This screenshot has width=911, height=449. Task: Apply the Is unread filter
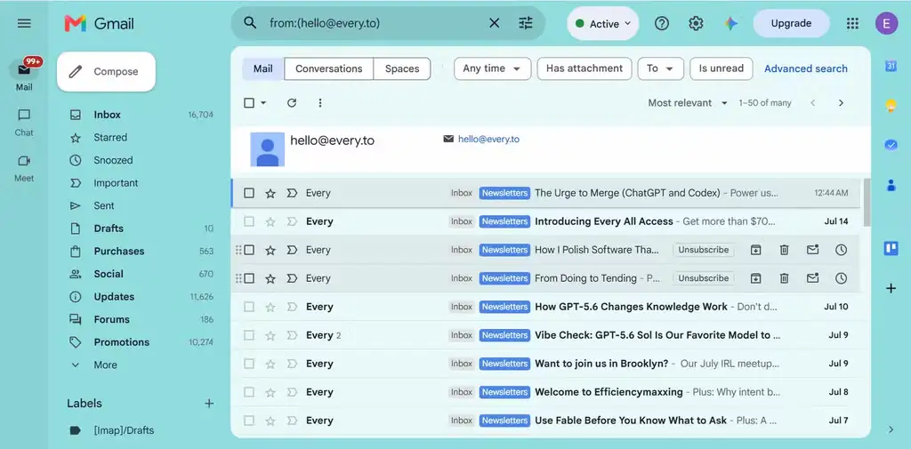pyautogui.click(x=721, y=68)
